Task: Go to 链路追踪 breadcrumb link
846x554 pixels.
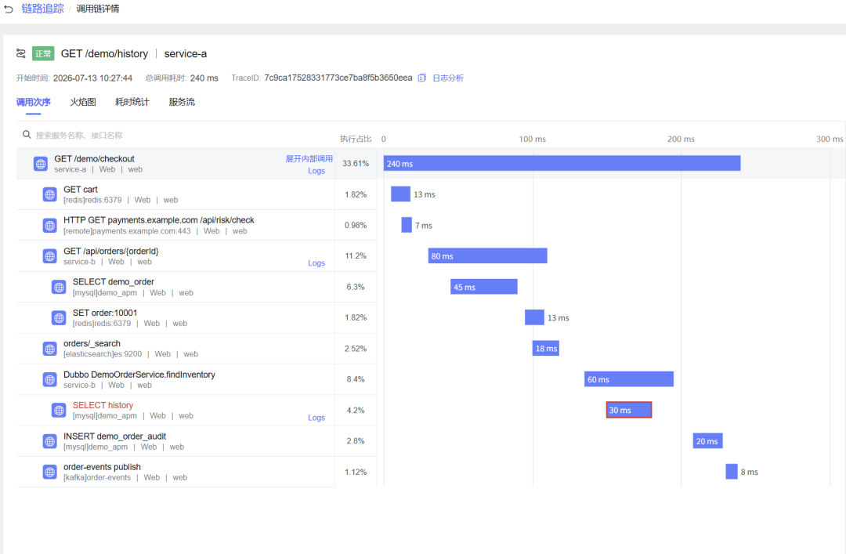Action: click(x=42, y=9)
